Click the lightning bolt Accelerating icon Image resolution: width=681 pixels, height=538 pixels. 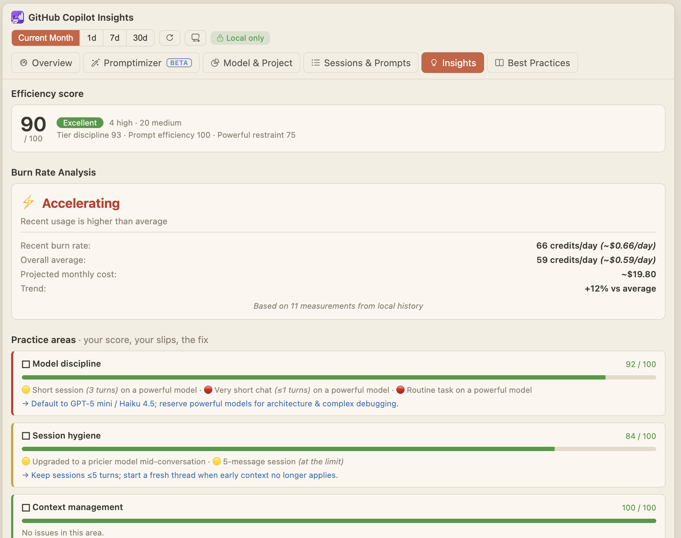(x=28, y=202)
